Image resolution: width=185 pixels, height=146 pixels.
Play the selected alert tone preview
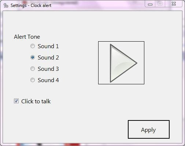[x=121, y=63]
